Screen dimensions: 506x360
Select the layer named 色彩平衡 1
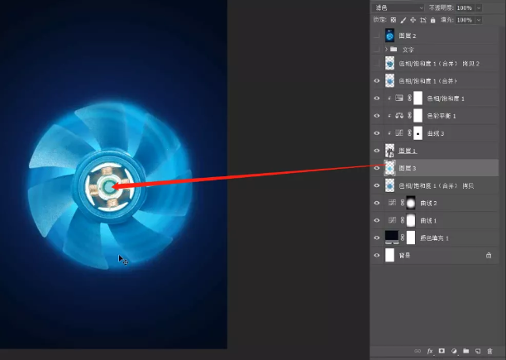442,116
